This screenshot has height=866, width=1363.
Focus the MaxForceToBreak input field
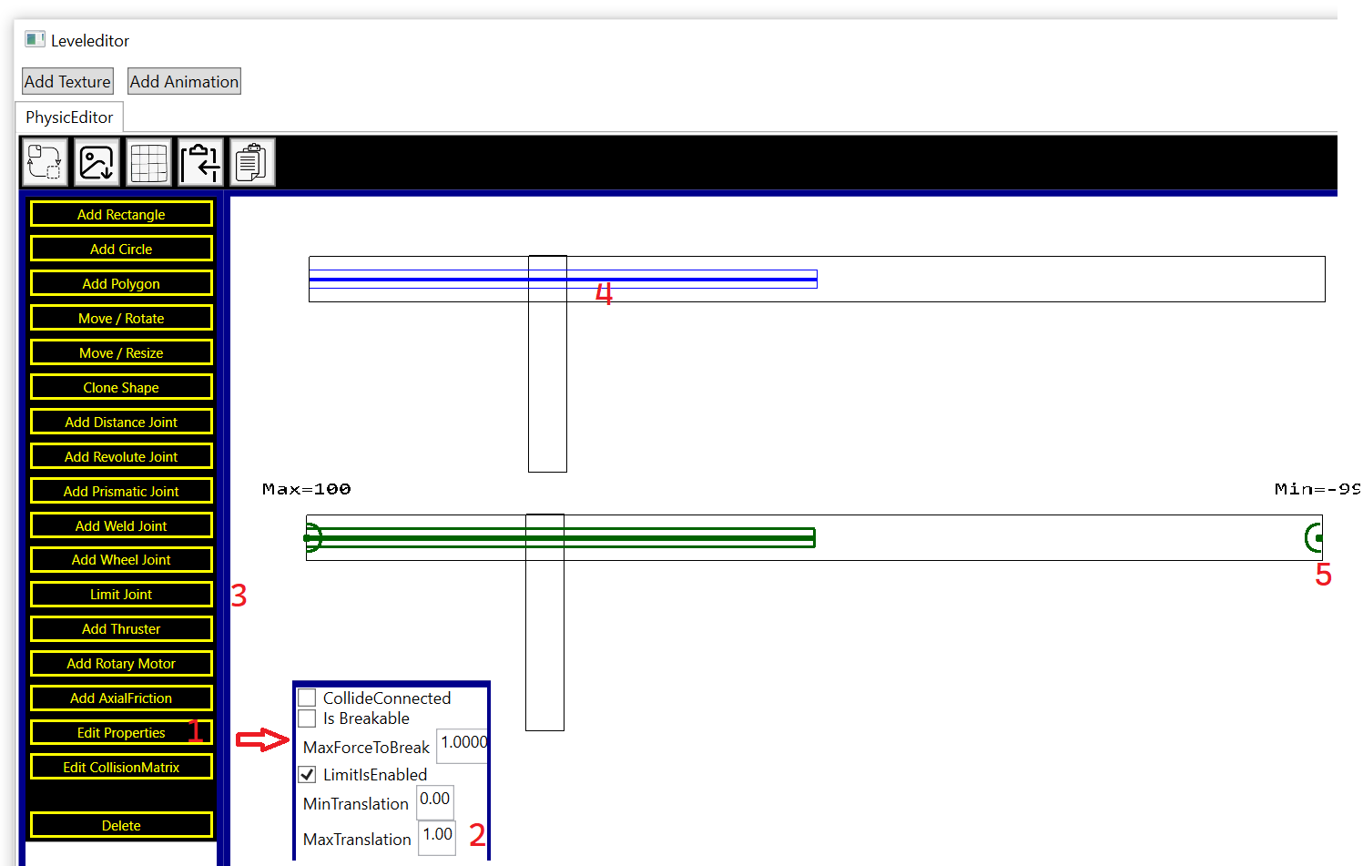tap(463, 746)
